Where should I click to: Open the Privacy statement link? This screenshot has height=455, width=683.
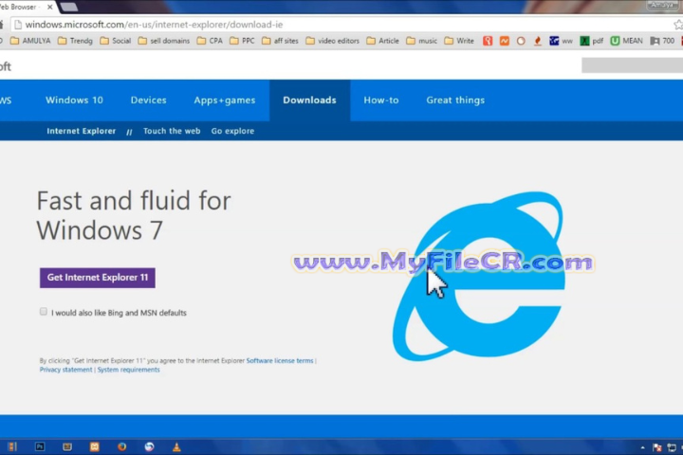point(65,370)
